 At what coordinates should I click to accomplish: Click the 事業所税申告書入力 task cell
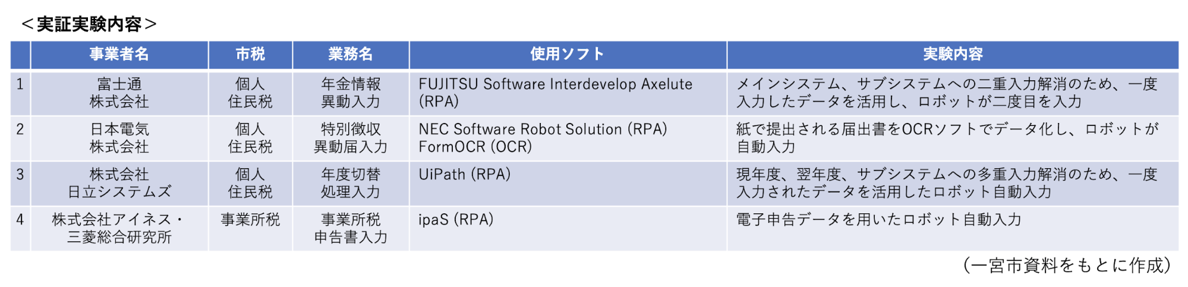[351, 229]
